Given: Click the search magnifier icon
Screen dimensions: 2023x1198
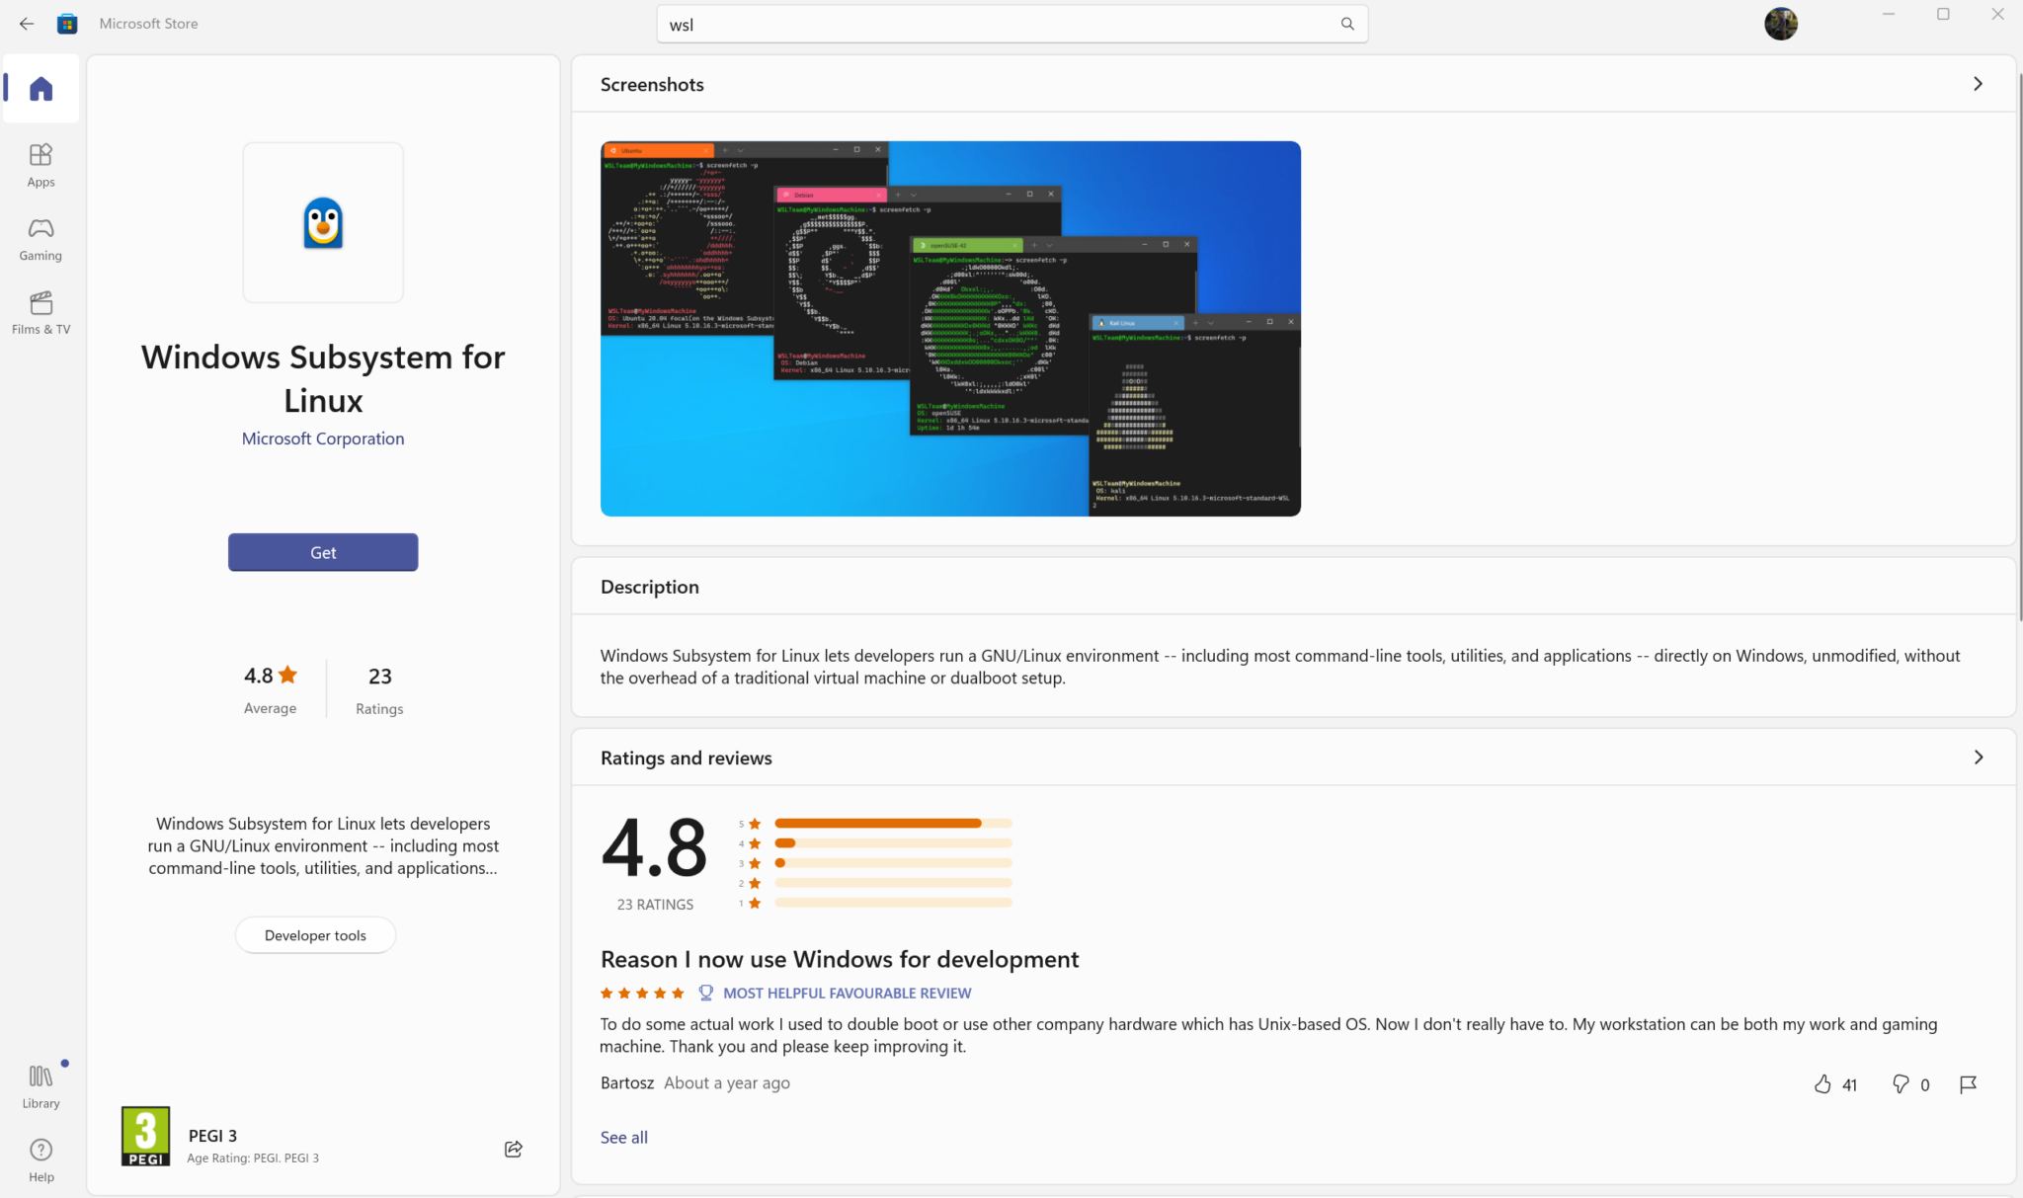Looking at the screenshot, I should pyautogui.click(x=1346, y=24).
